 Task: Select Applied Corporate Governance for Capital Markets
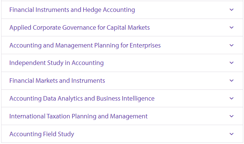click(x=79, y=28)
